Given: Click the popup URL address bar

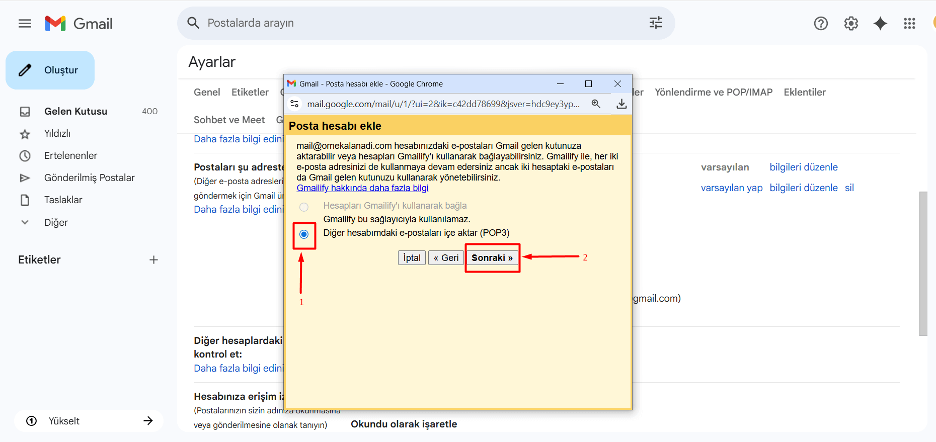Looking at the screenshot, I should [x=443, y=104].
